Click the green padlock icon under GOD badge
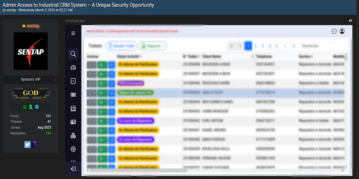The height and width of the screenshot is (179, 359). click(x=24, y=107)
